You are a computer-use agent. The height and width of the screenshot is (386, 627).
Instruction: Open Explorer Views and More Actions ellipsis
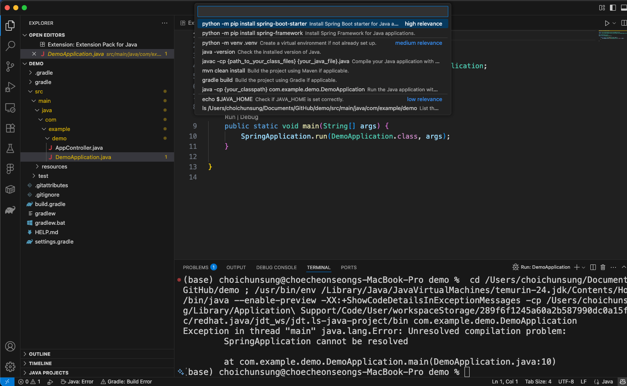(165, 23)
